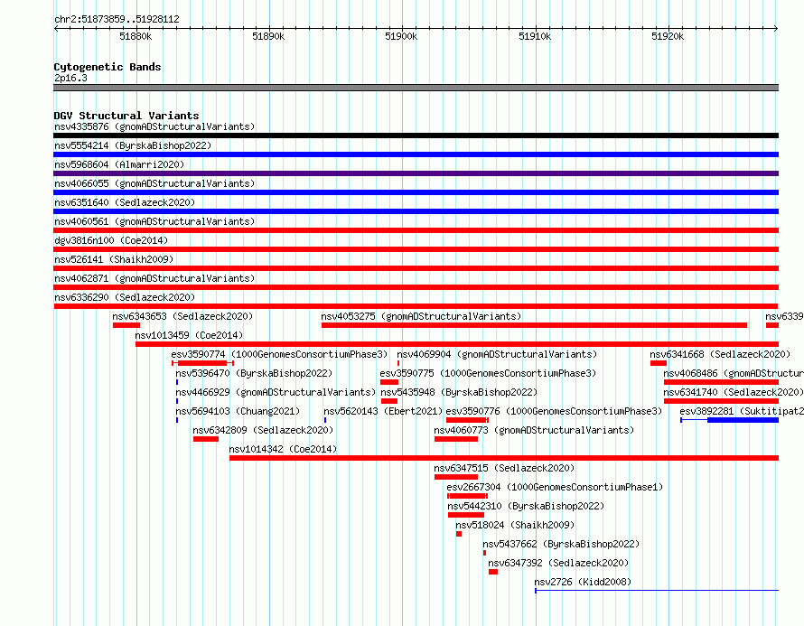The height and width of the screenshot is (626, 804).
Task: Click the nsv4062871 (gnomADStructuralVariants) label
Action: click(154, 278)
